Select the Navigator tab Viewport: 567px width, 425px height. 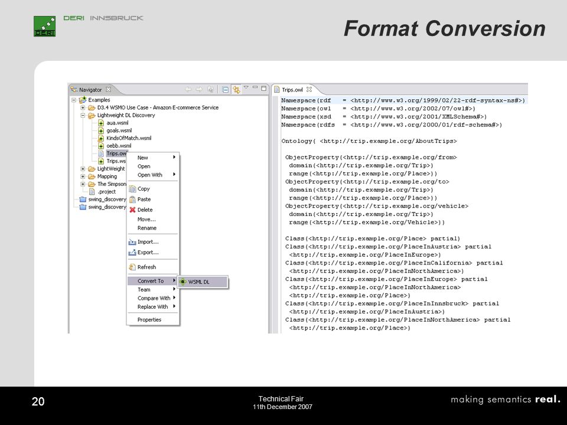tap(90, 90)
